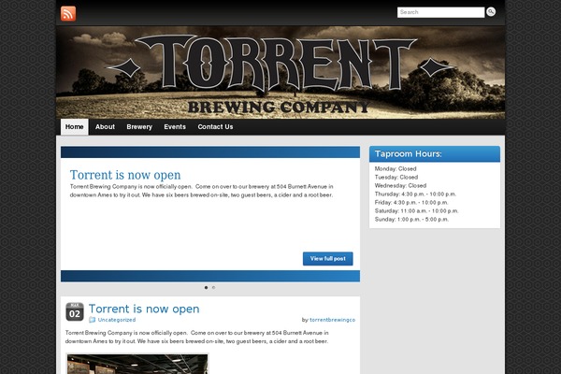The height and width of the screenshot is (374, 561).
Task: Open author link torrentbrewingco
Action: (332, 320)
